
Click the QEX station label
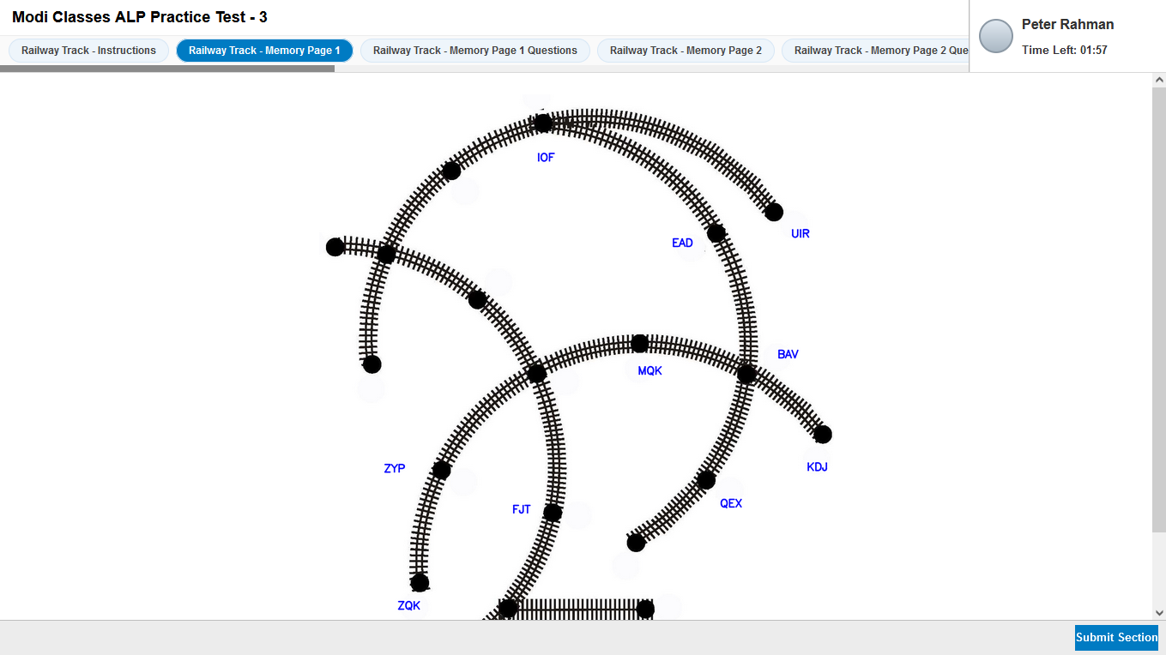pyautogui.click(x=731, y=504)
